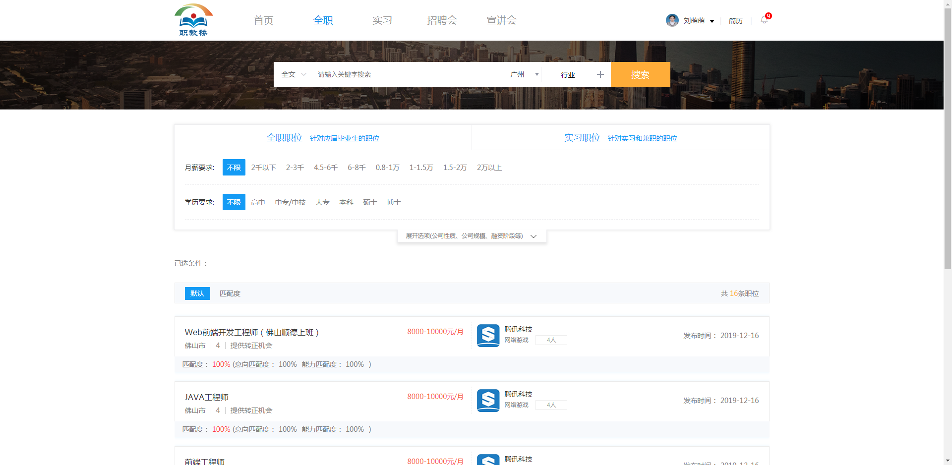Click salary 8000-10000元/月 of JAVA工程师
The height and width of the screenshot is (465, 952).
click(x=435, y=397)
